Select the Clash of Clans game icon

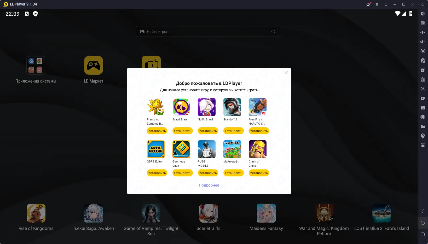tap(258, 149)
